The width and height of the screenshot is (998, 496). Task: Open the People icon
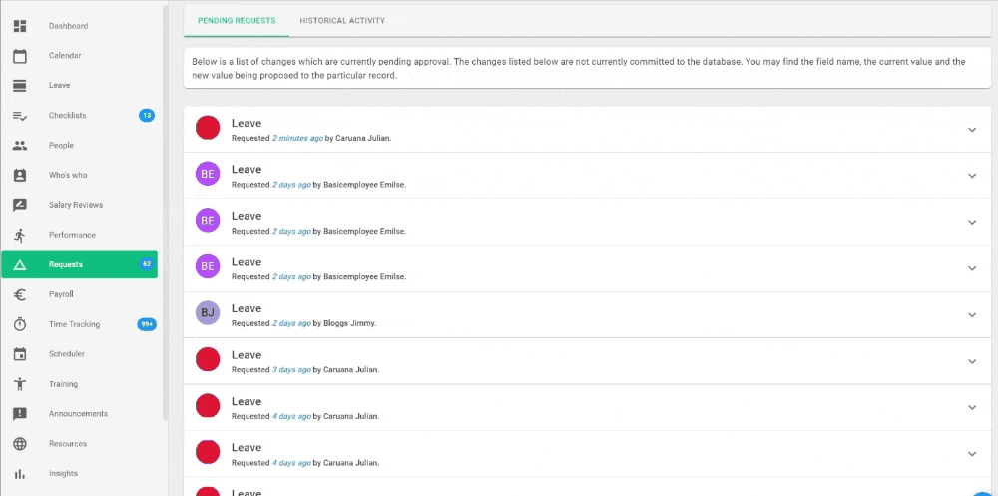point(20,145)
